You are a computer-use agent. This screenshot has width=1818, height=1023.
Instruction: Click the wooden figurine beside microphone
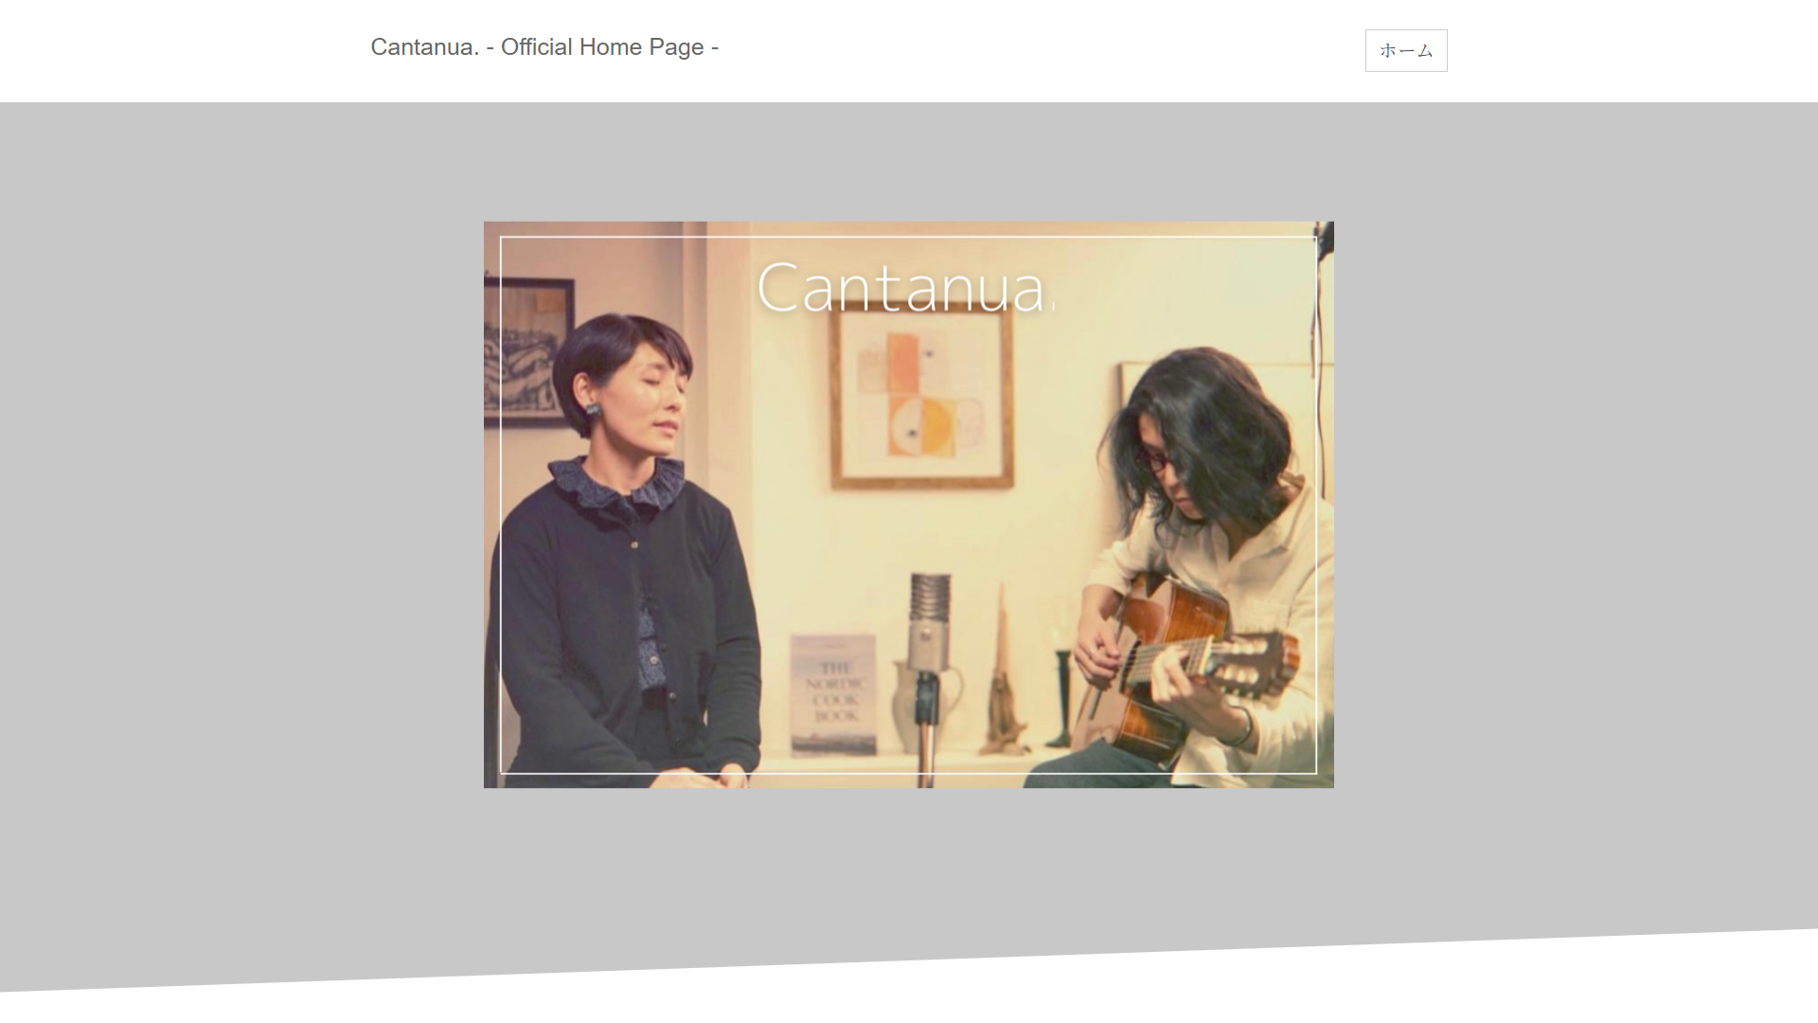(x=1004, y=691)
